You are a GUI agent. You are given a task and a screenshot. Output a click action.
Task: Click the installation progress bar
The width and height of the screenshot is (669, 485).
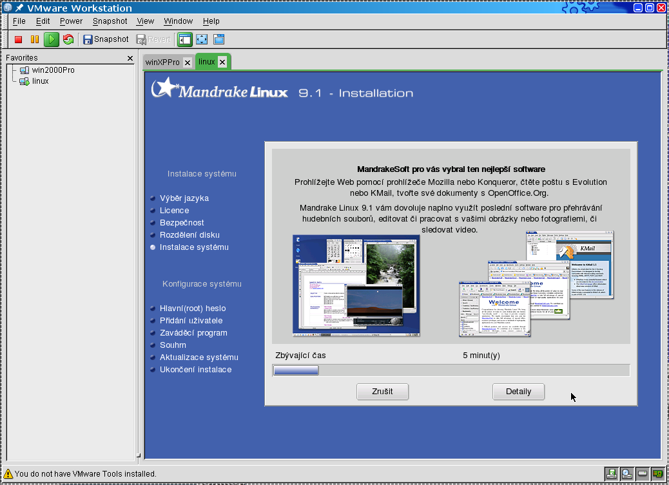point(451,370)
